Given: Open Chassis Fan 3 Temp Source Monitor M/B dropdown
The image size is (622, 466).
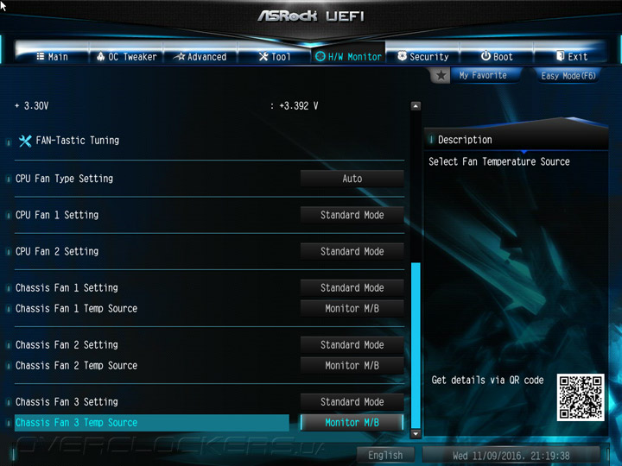Looking at the screenshot, I should tap(352, 423).
